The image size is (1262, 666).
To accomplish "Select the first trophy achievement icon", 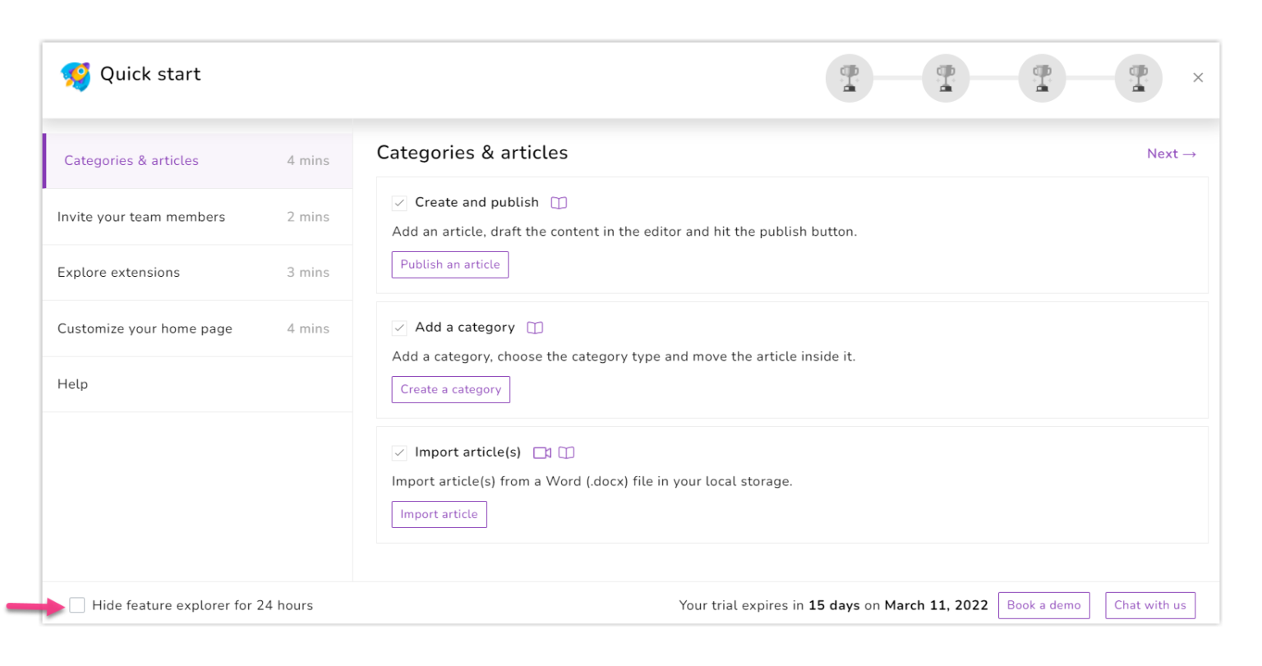I will pos(849,77).
